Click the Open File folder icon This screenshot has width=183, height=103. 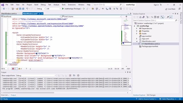(x=17, y=9)
